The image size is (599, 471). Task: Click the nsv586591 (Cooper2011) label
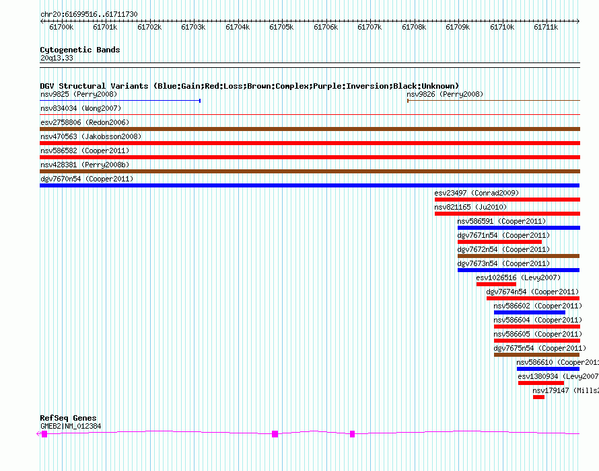pos(501,221)
